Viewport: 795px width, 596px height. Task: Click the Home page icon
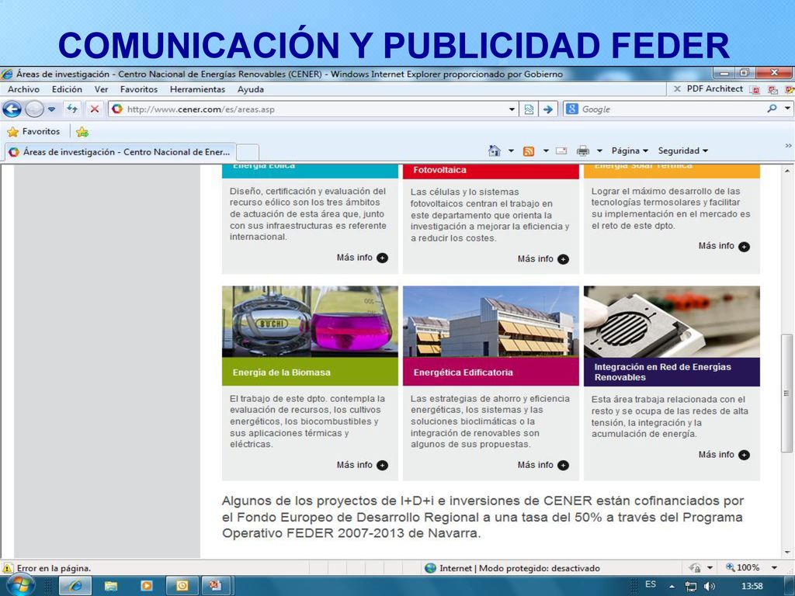point(495,151)
